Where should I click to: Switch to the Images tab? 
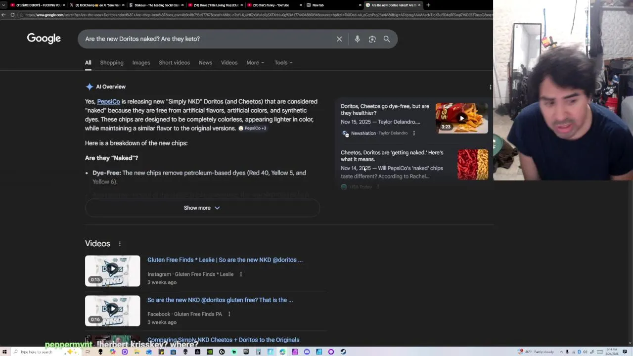[141, 63]
